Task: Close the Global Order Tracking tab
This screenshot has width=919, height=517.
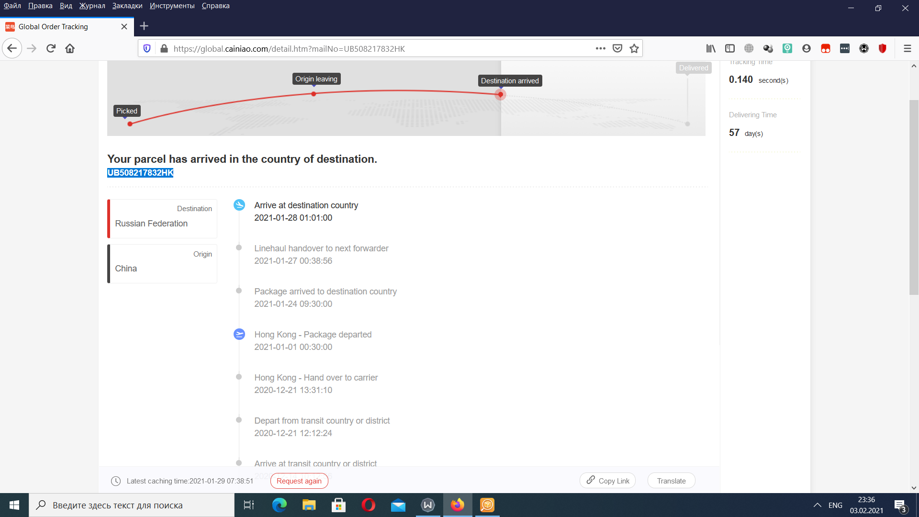Action: click(124, 27)
